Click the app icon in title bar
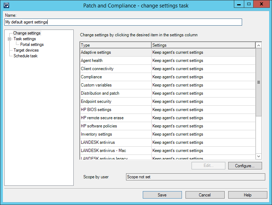The width and height of the screenshot is (272, 205). [5, 5]
